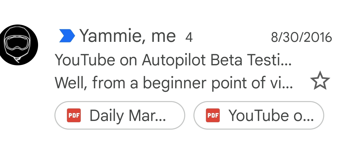Click the PDF icon on YouTube attachment
The image size is (348, 148).
[213, 115]
